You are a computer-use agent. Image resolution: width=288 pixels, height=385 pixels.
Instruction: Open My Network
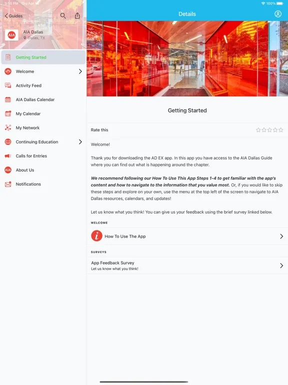(x=43, y=128)
